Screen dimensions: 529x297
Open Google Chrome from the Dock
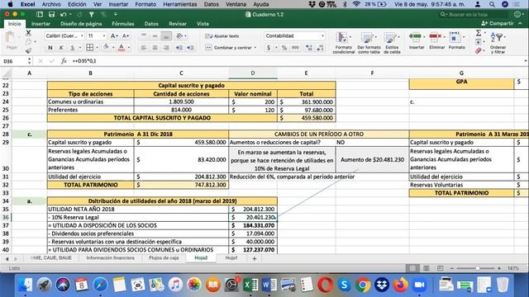(363, 285)
